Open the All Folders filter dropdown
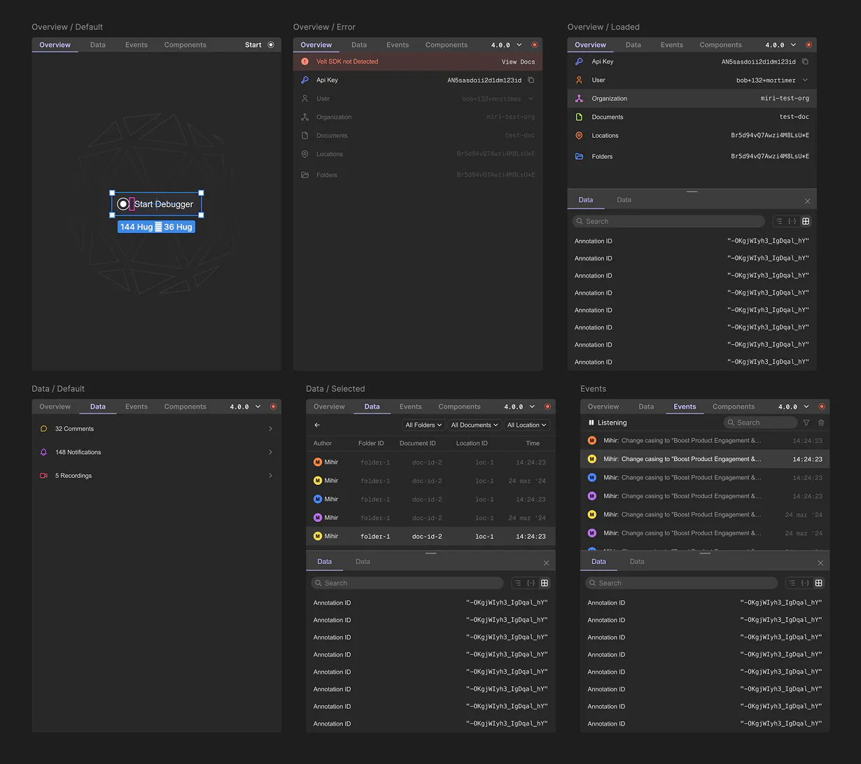The image size is (861, 764). [x=423, y=425]
